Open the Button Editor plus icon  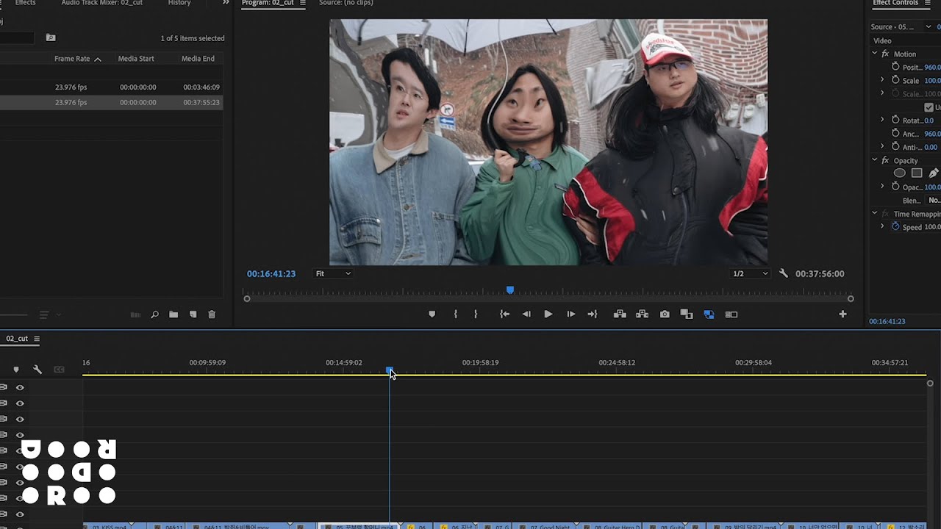pos(842,314)
